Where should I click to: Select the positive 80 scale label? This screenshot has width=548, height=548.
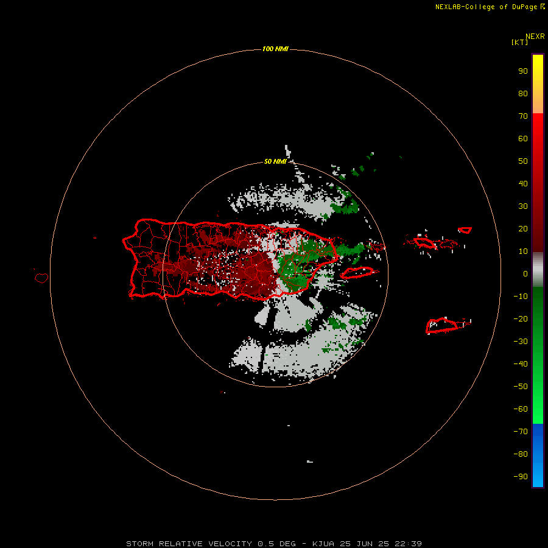(523, 93)
